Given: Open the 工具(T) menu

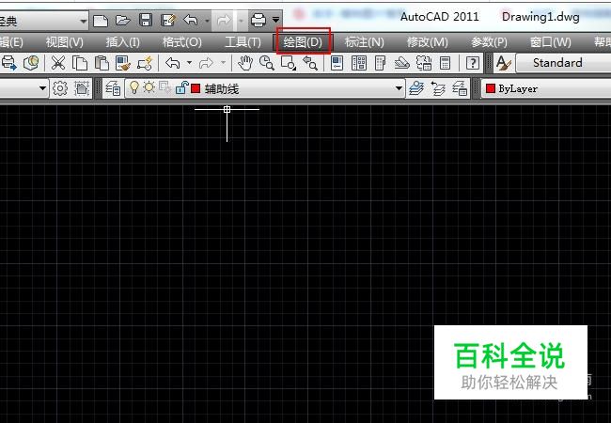Looking at the screenshot, I should (243, 41).
